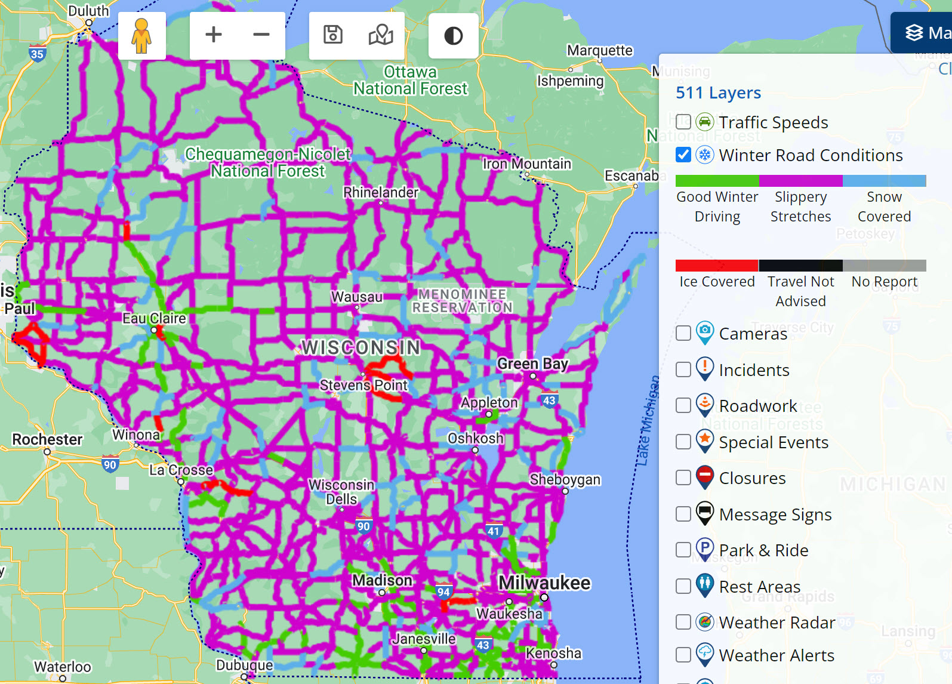Image resolution: width=952 pixels, height=684 pixels.
Task: Click the I-35 shield near Duluth
Action: 37,54
